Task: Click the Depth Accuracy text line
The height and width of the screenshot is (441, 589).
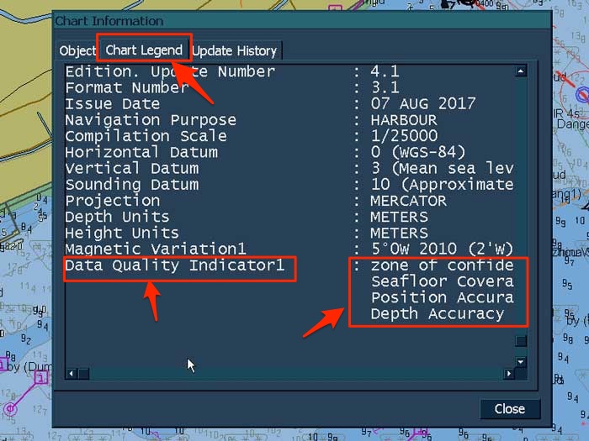Action: [x=438, y=313]
